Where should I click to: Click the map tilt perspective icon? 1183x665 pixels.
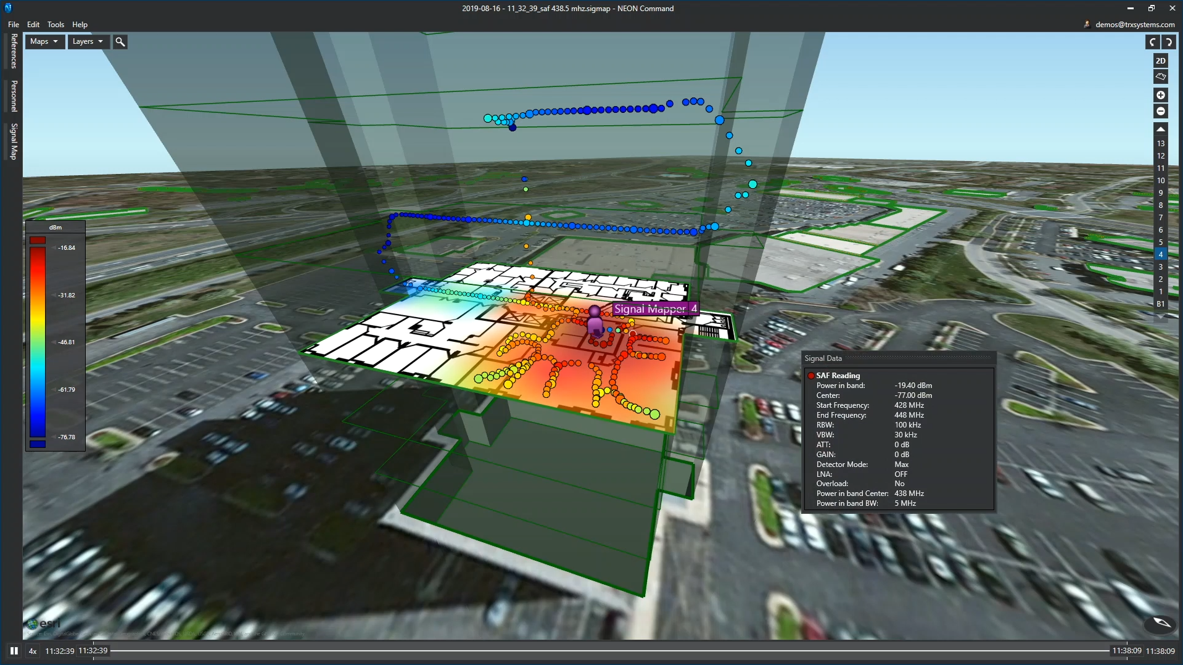(x=1160, y=76)
